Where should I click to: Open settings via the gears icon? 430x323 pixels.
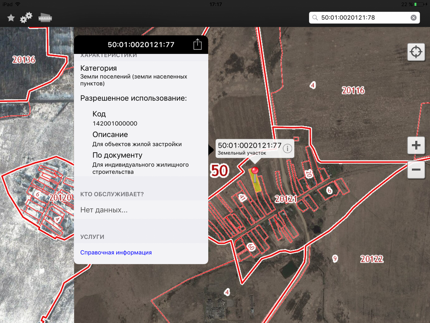tap(26, 18)
